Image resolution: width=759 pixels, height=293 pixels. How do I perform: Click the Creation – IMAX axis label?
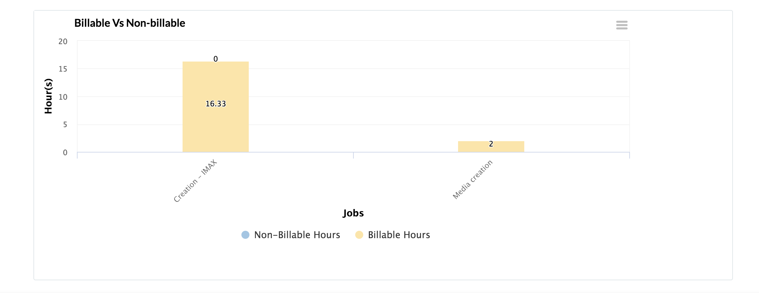196,181
